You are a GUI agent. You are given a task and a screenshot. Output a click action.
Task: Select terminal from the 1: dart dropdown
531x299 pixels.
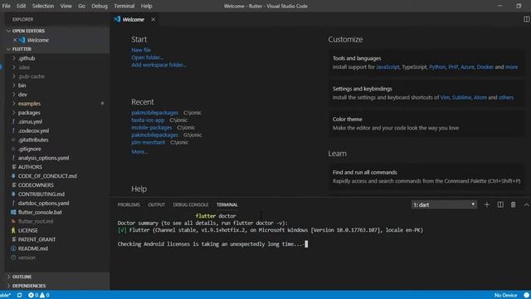(444, 205)
